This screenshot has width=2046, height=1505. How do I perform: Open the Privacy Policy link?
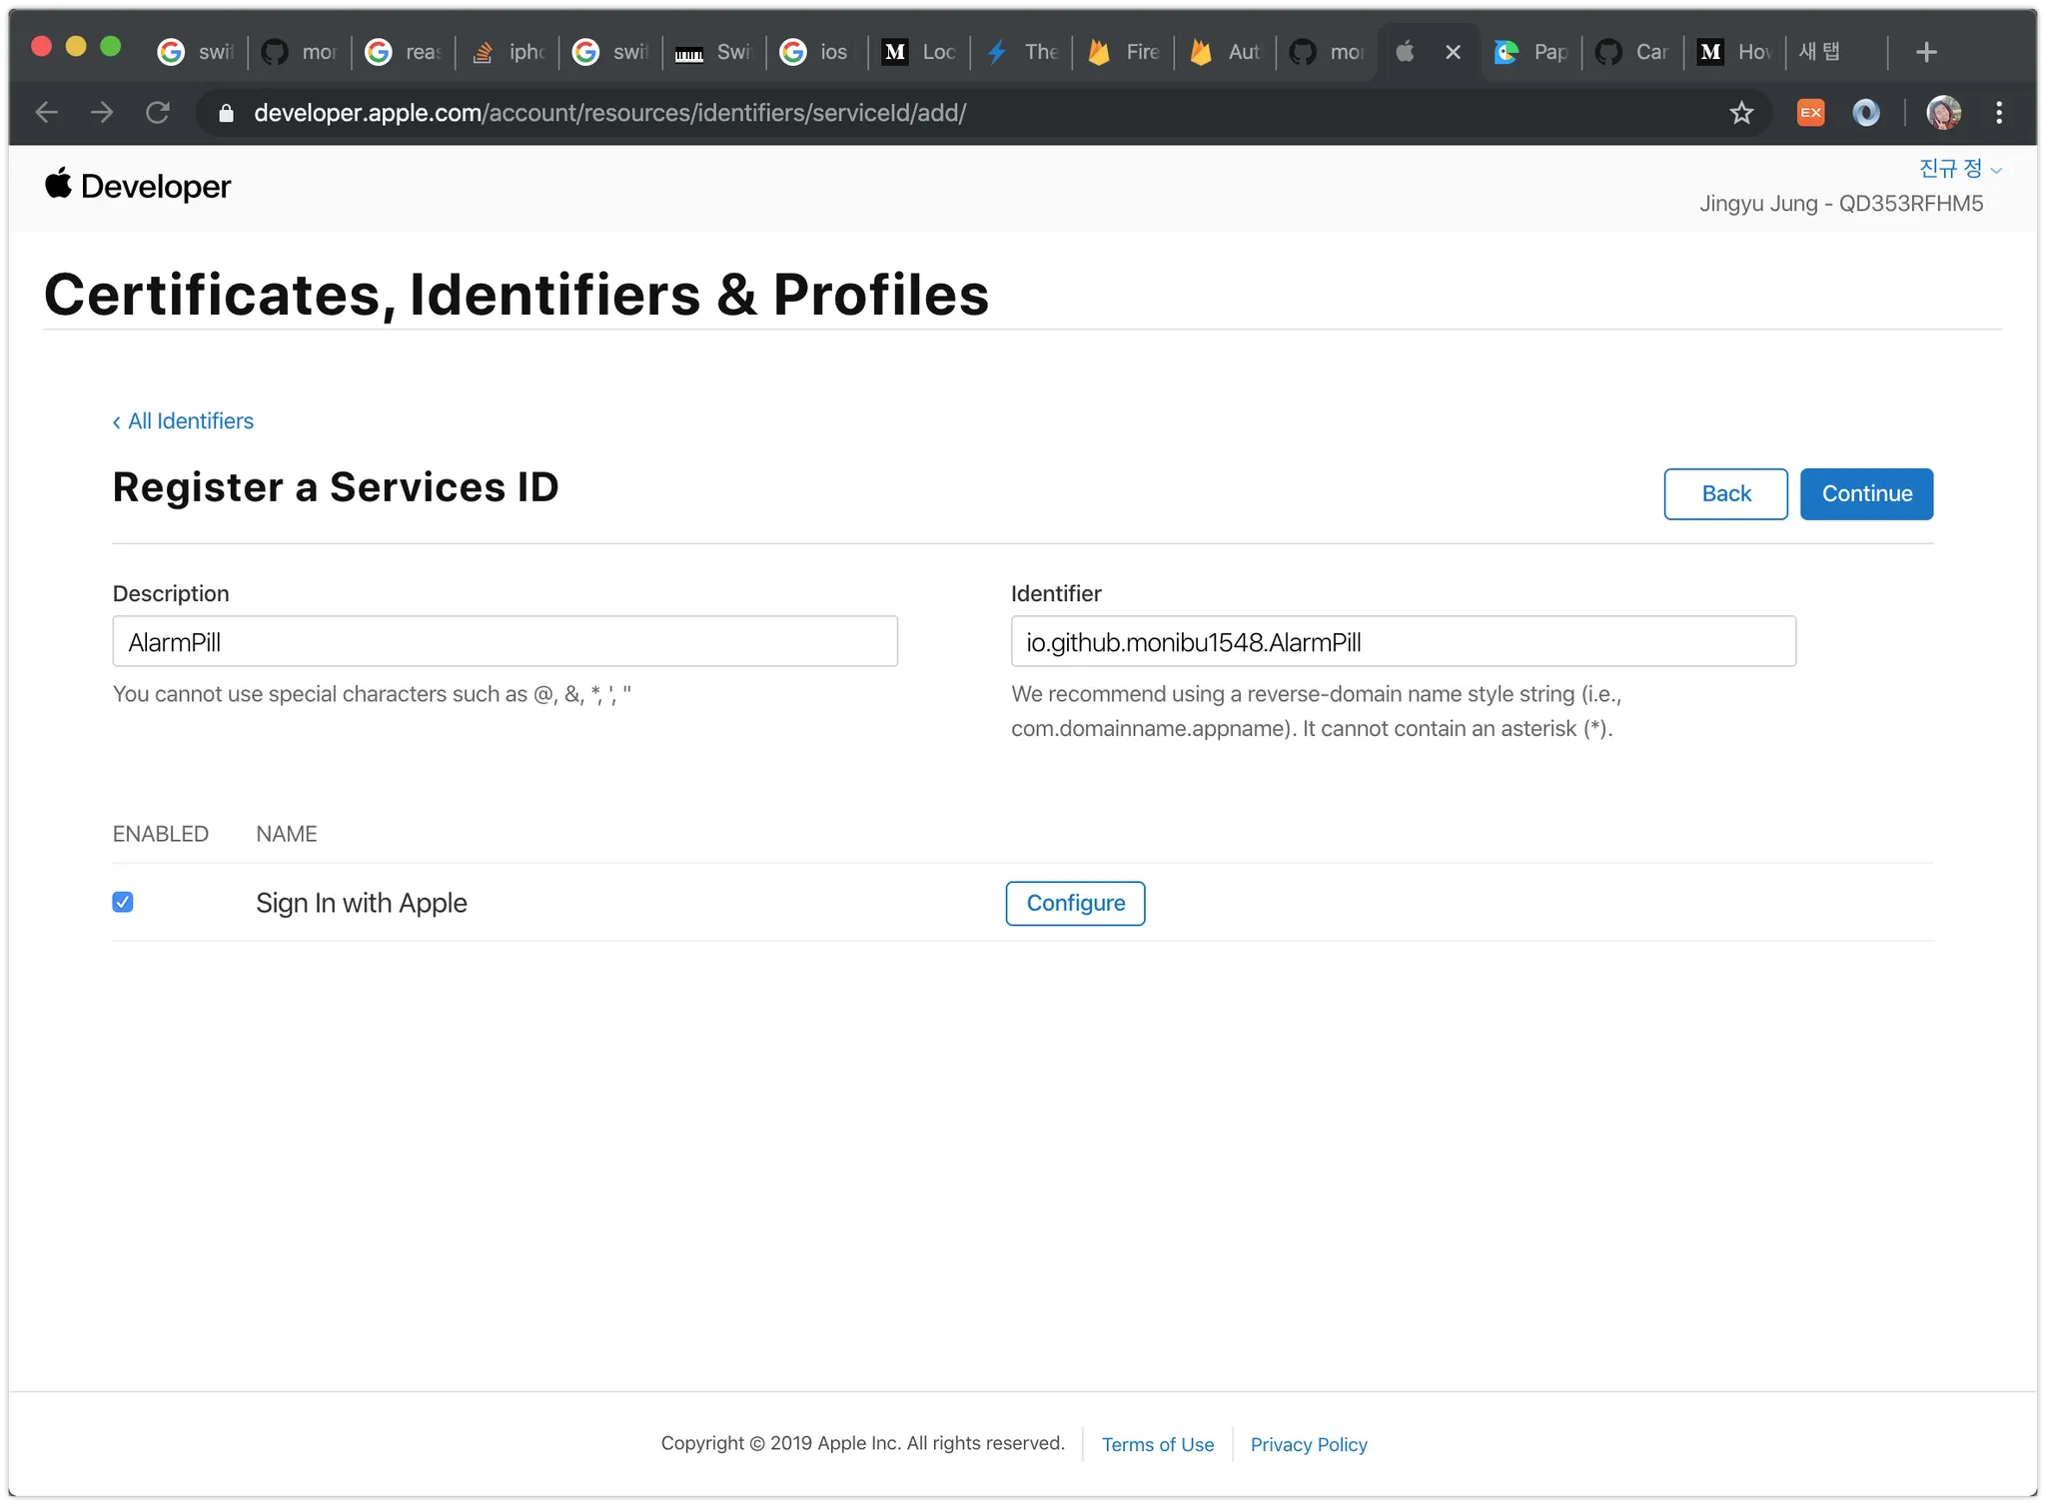1308,1444
